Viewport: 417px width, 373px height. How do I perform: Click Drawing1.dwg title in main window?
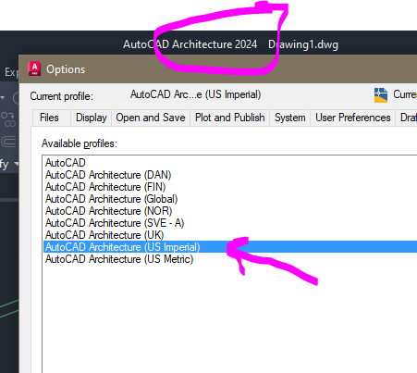(303, 44)
